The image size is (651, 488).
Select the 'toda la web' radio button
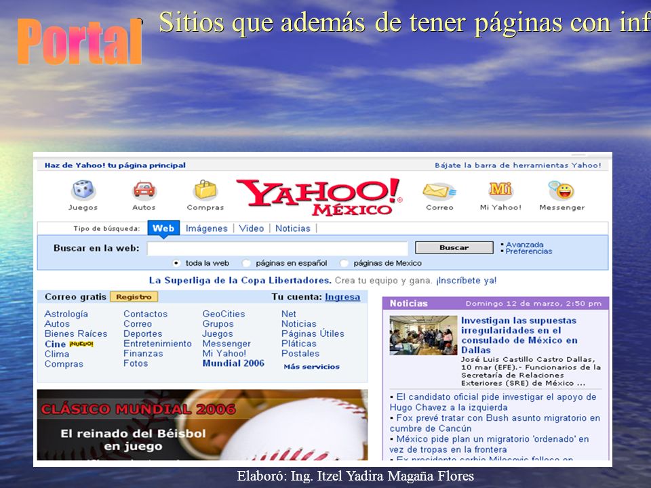[176, 263]
